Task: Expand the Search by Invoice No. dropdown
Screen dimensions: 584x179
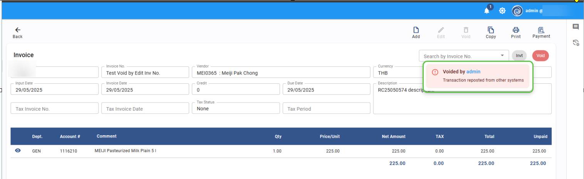Action: point(502,56)
